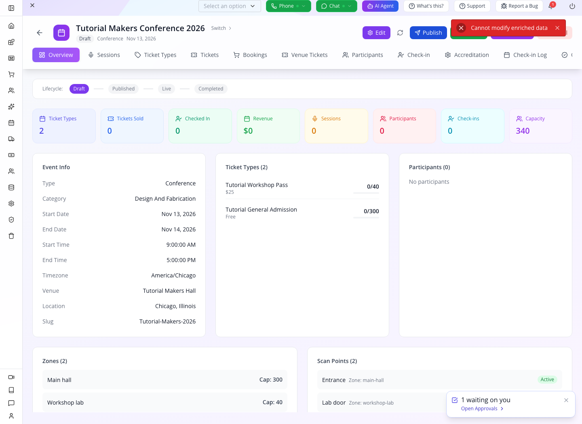
Task: Expand the Chat dropdown button
Action: pyautogui.click(x=337, y=6)
